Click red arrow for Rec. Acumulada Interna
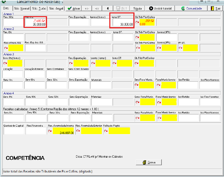This screenshot has height=177, width=224. 50,131
